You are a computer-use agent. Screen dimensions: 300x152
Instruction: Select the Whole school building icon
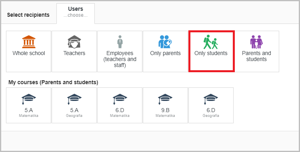click(29, 42)
